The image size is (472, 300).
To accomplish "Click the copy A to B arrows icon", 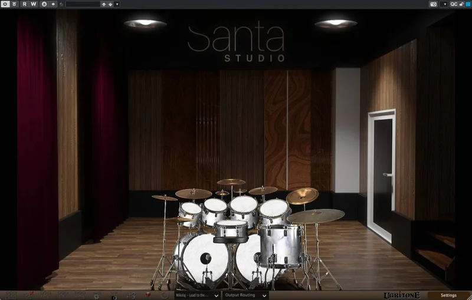I will [x=53, y=4].
